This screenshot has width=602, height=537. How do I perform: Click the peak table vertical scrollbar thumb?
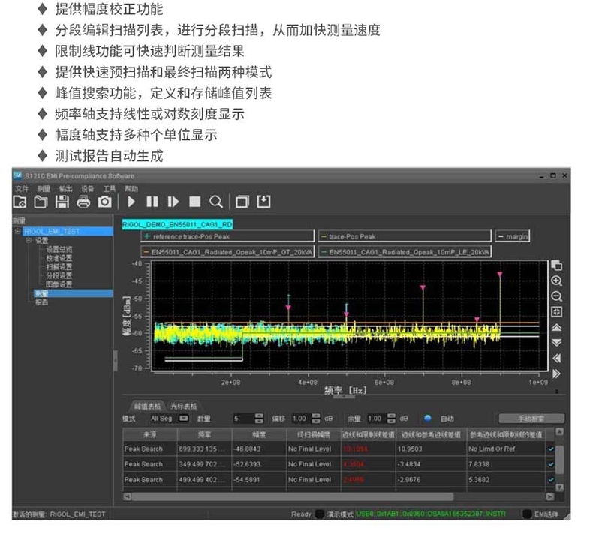point(559,460)
